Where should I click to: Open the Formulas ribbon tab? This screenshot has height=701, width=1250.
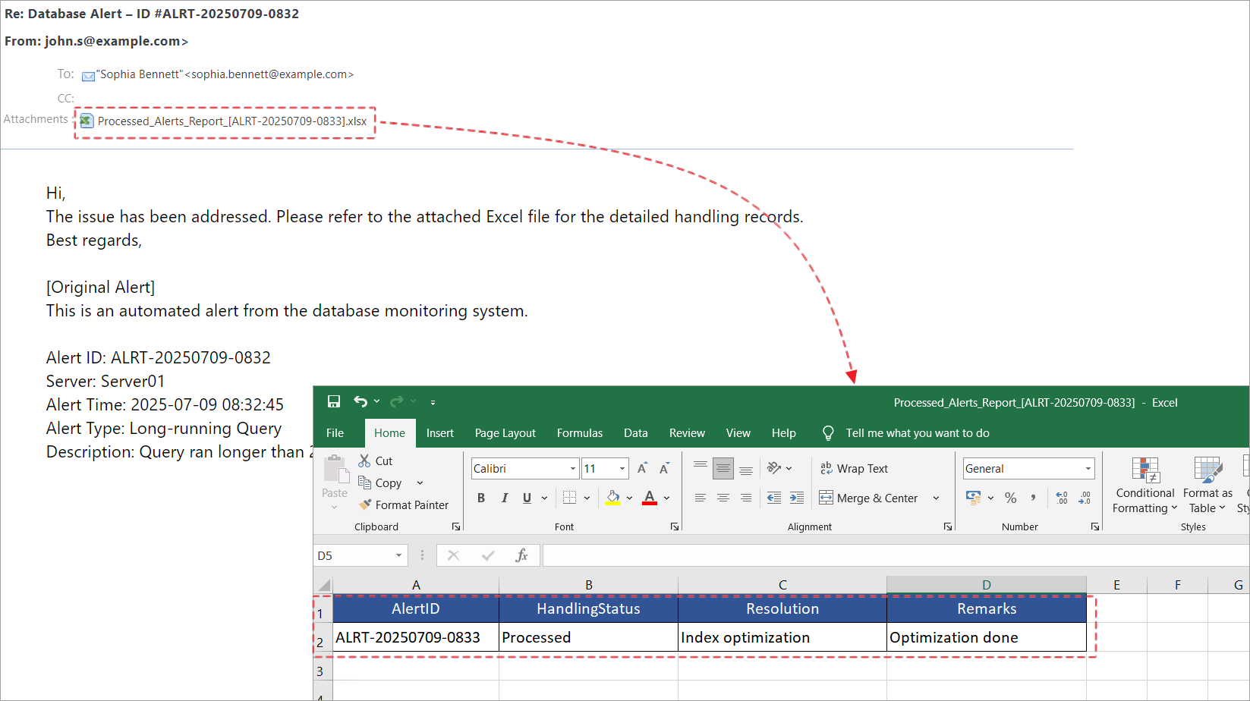pyautogui.click(x=580, y=432)
